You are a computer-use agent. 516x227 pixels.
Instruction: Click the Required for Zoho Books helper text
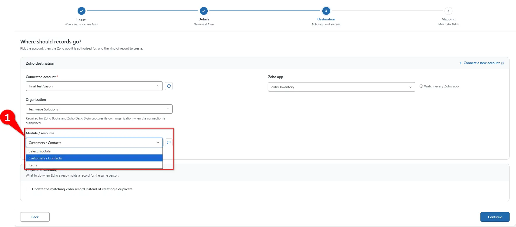click(x=96, y=121)
